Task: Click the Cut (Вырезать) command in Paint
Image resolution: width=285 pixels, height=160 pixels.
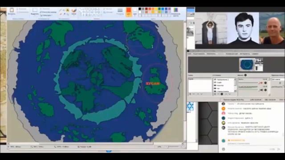Action: coord(21,9)
